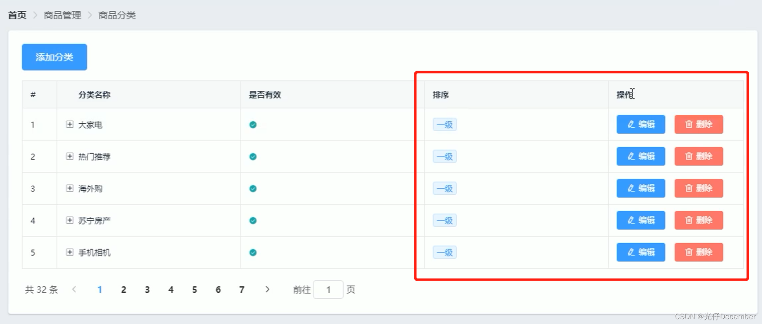
Task: Click the 操作 column header
Action: click(x=625, y=95)
